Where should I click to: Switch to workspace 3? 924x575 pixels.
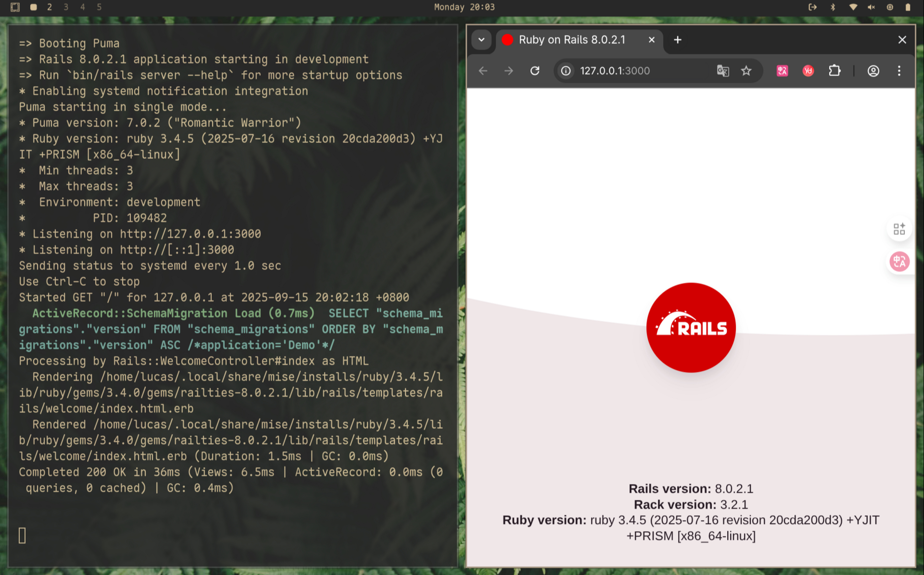point(66,7)
